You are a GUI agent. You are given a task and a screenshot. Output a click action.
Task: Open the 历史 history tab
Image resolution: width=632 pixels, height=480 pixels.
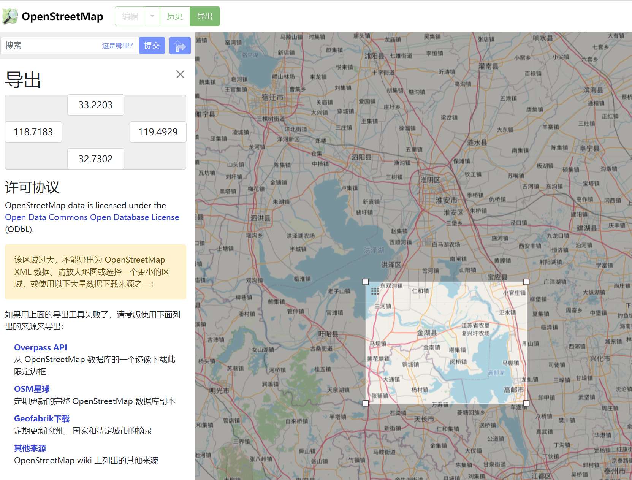(175, 16)
